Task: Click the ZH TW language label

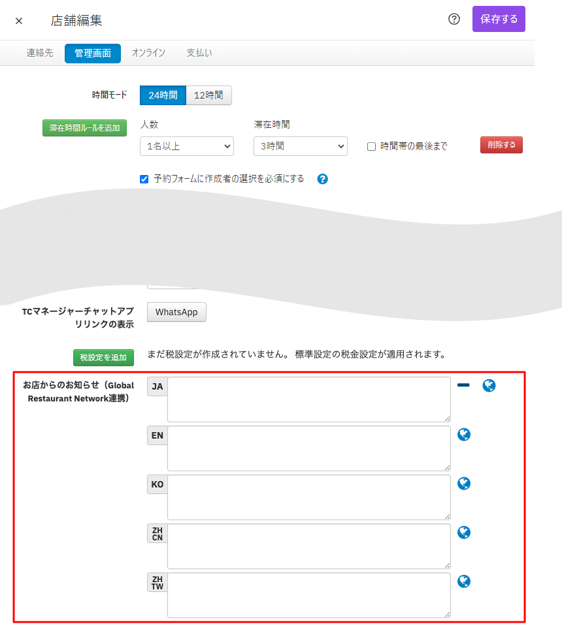Action: (x=157, y=582)
